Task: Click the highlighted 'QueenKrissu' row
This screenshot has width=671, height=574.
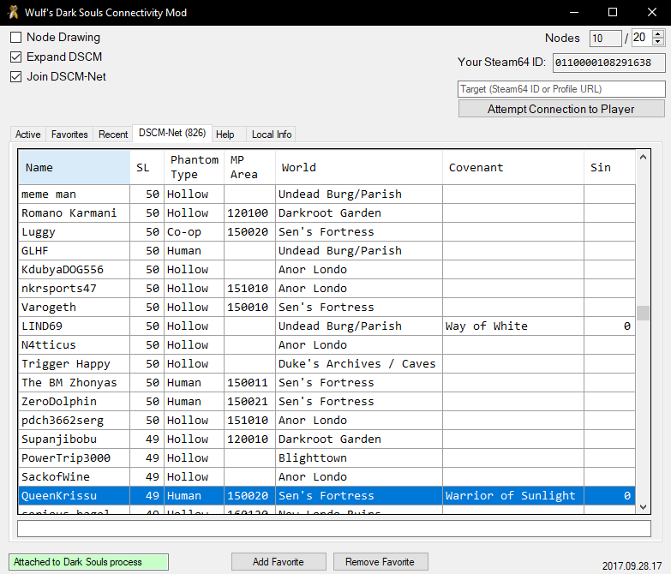Action: (x=327, y=495)
